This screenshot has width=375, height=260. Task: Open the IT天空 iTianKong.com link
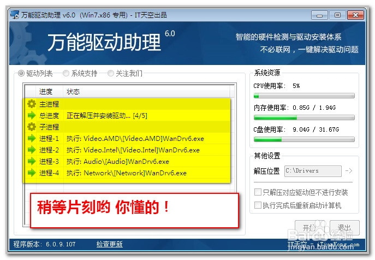click(x=323, y=244)
